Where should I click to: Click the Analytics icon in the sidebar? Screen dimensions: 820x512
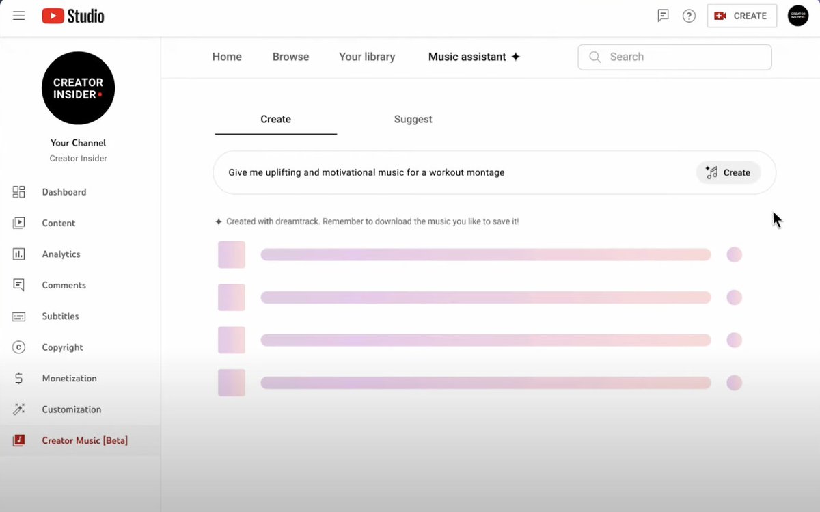tap(18, 254)
